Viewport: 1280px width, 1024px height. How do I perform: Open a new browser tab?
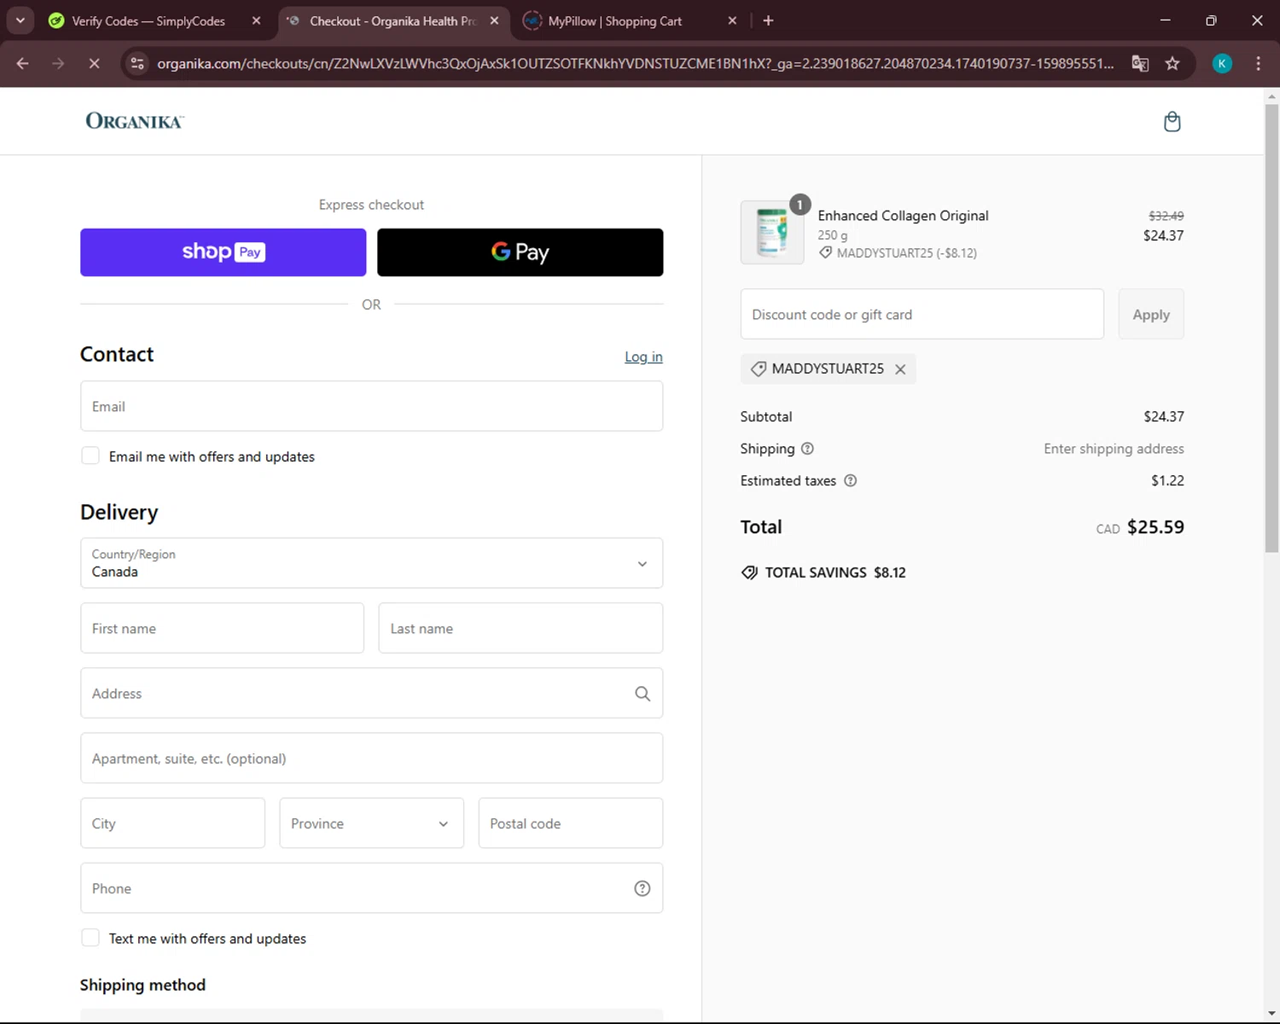(x=768, y=20)
